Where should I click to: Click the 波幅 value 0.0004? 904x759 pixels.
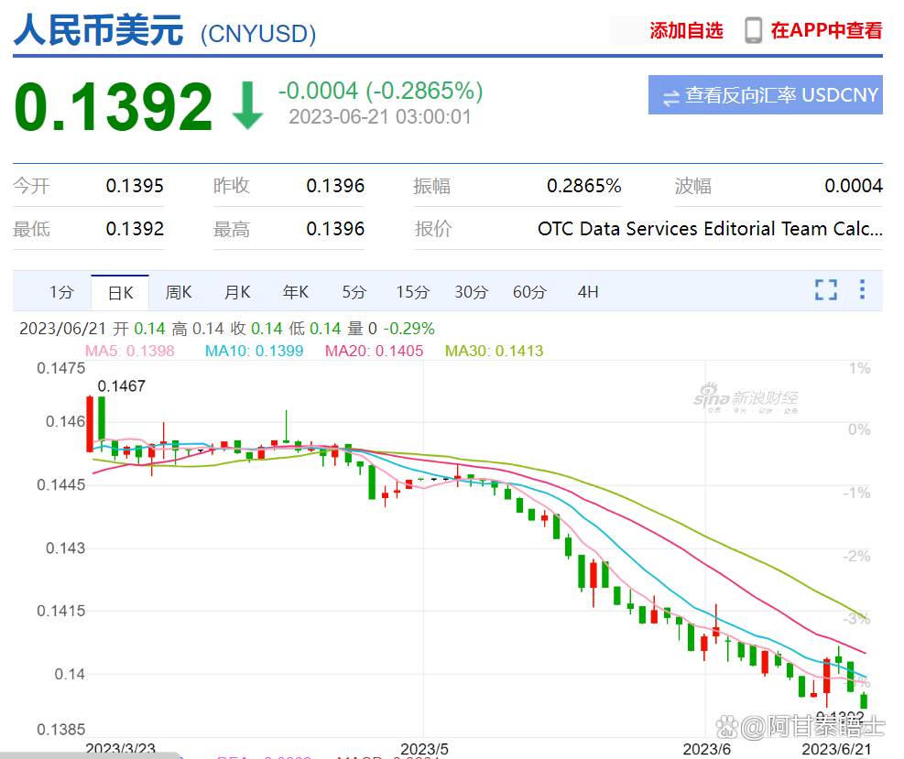pos(854,186)
